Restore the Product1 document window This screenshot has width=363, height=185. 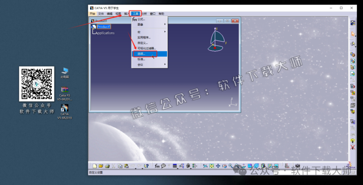pyautogui.click(x=227, y=21)
